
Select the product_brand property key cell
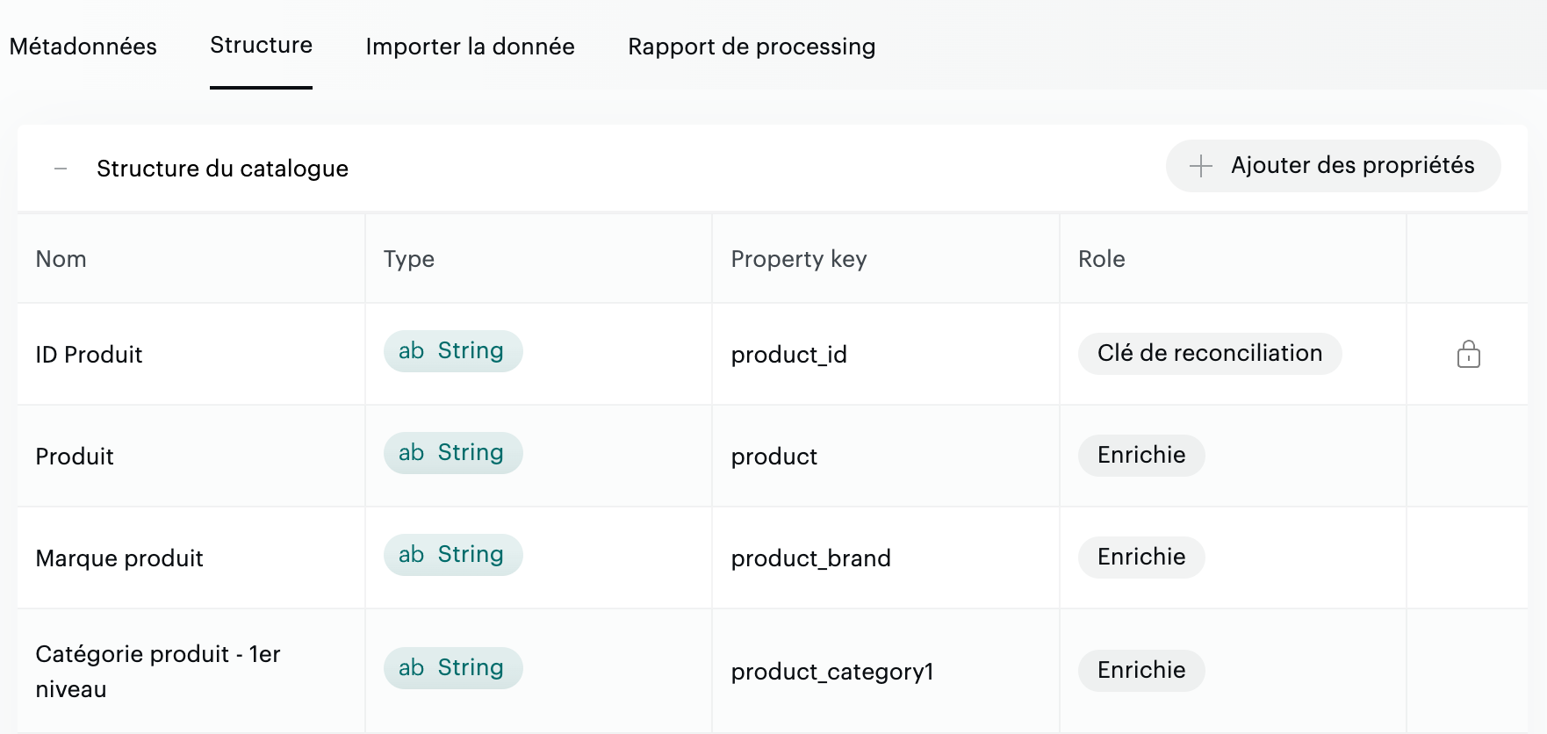tap(810, 558)
